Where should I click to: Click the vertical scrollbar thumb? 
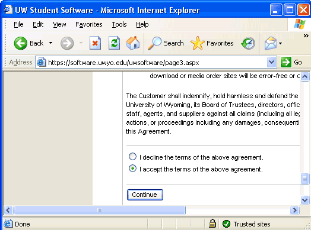point(304,179)
